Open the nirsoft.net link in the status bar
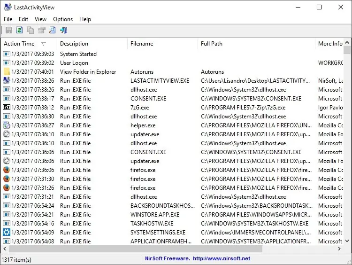This screenshot has width=352, height=265. tap(222, 258)
